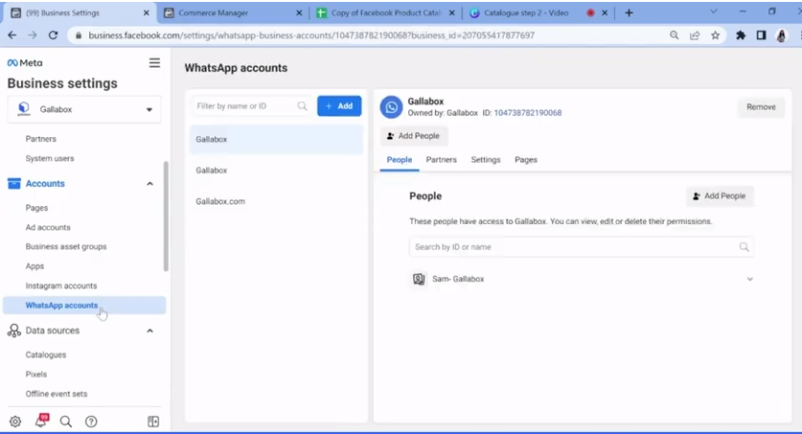The width and height of the screenshot is (802, 434).
Task: Open Pixels in sidebar
Action: [x=35, y=375]
